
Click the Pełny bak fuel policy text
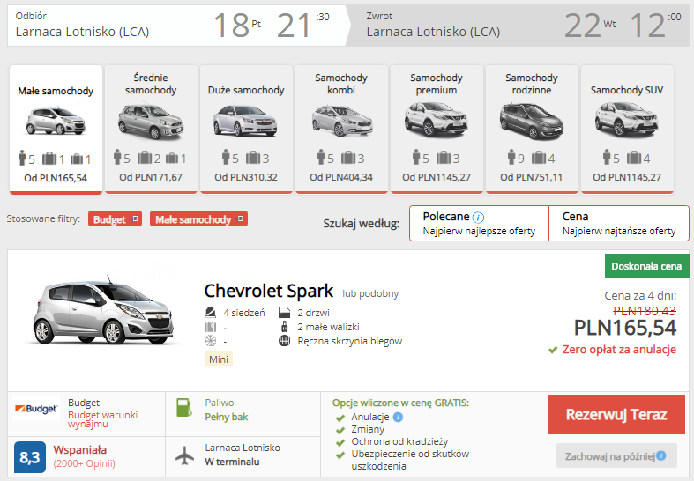tap(227, 417)
